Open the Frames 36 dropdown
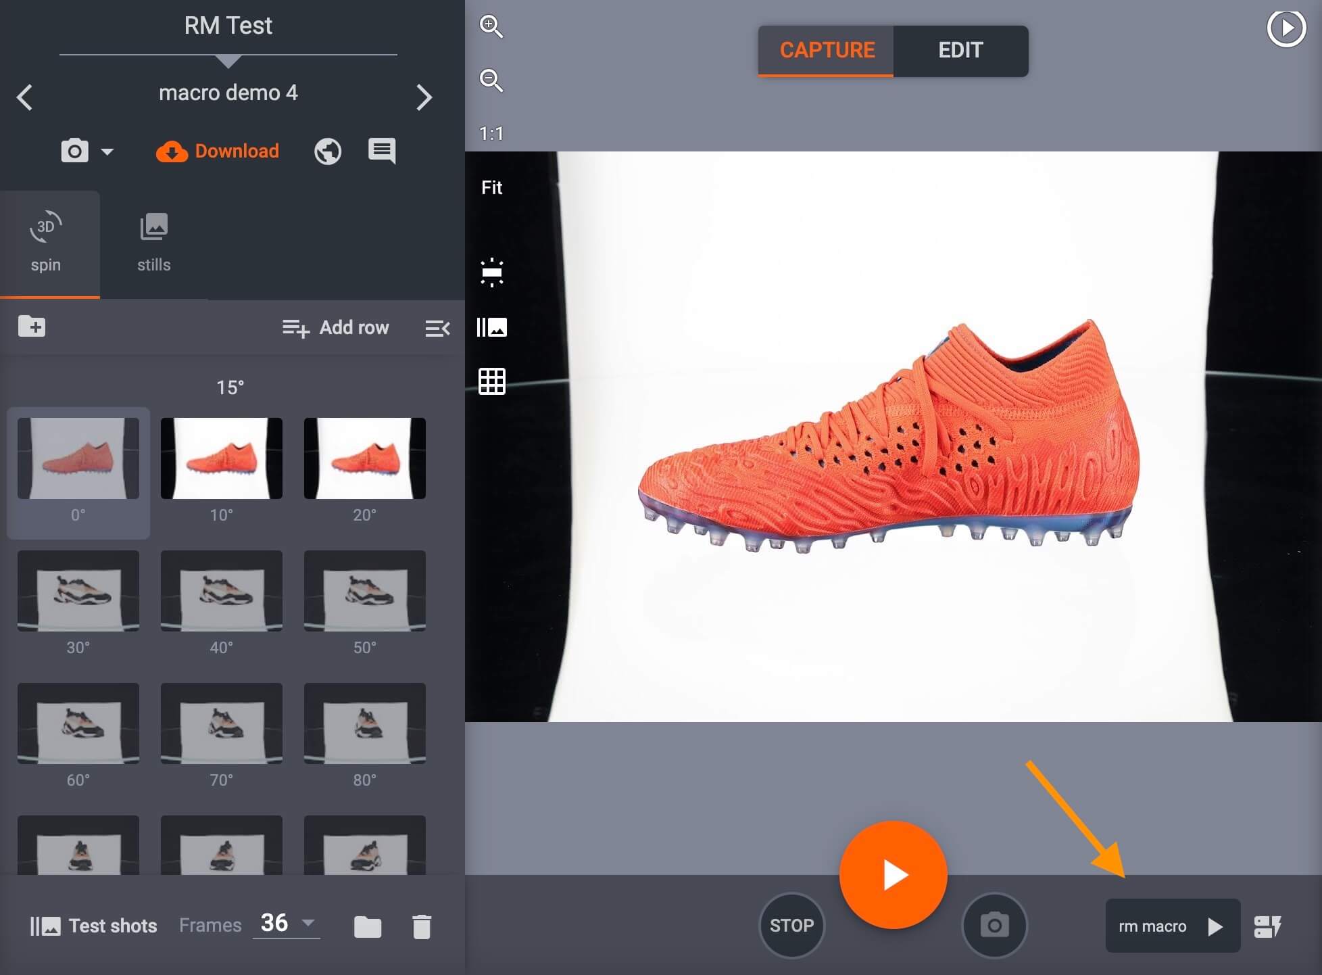Image resolution: width=1322 pixels, height=975 pixels. click(x=287, y=924)
